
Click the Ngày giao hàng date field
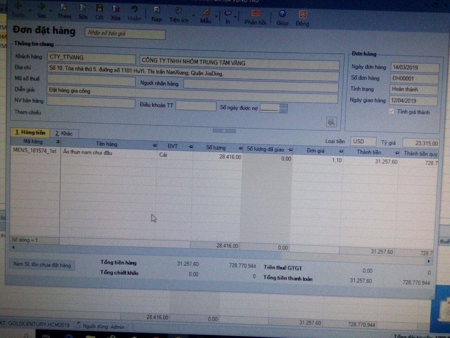point(413,101)
